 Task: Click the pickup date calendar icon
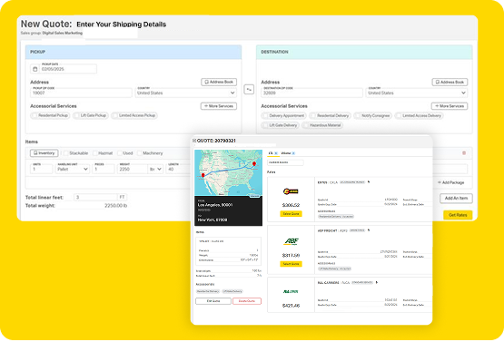point(35,69)
